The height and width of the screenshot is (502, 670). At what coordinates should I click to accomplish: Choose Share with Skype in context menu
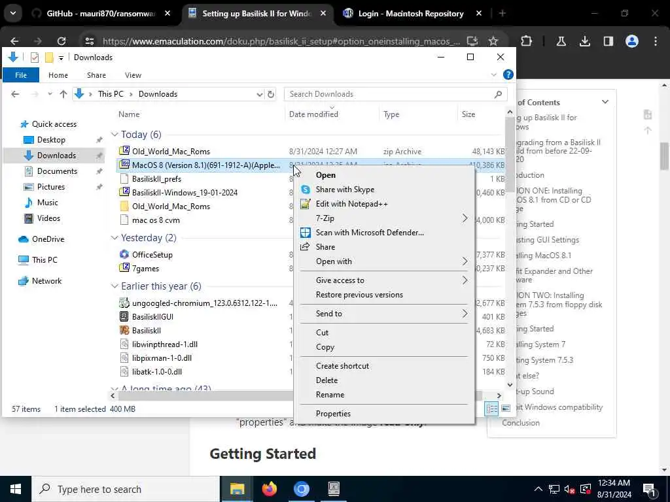(x=345, y=190)
